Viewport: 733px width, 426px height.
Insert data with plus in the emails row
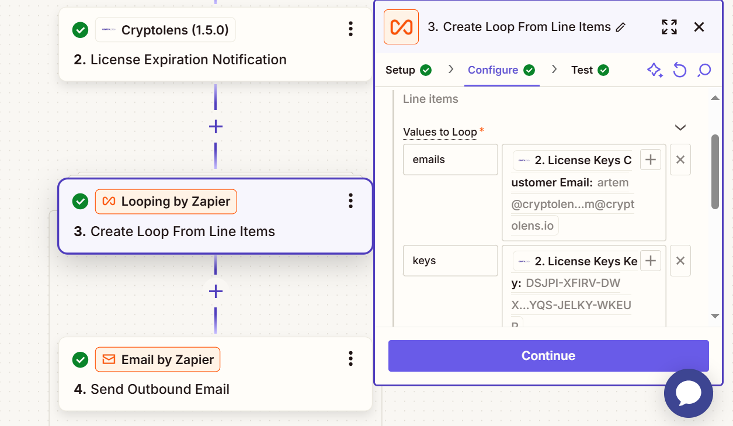tap(651, 160)
